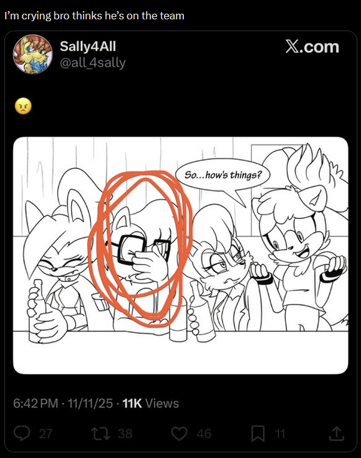Click the bookmark count 11
361x458 pixels.
coord(280,434)
